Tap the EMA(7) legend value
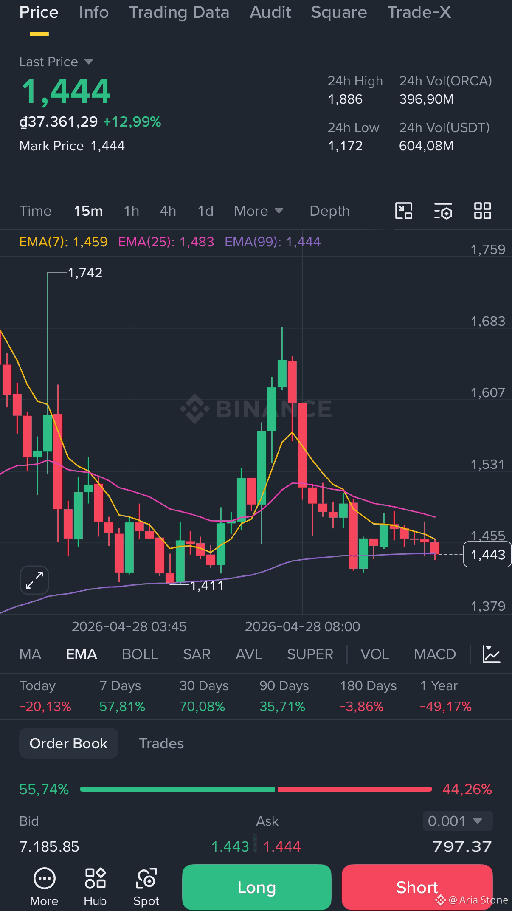The image size is (512, 911). coord(63,242)
